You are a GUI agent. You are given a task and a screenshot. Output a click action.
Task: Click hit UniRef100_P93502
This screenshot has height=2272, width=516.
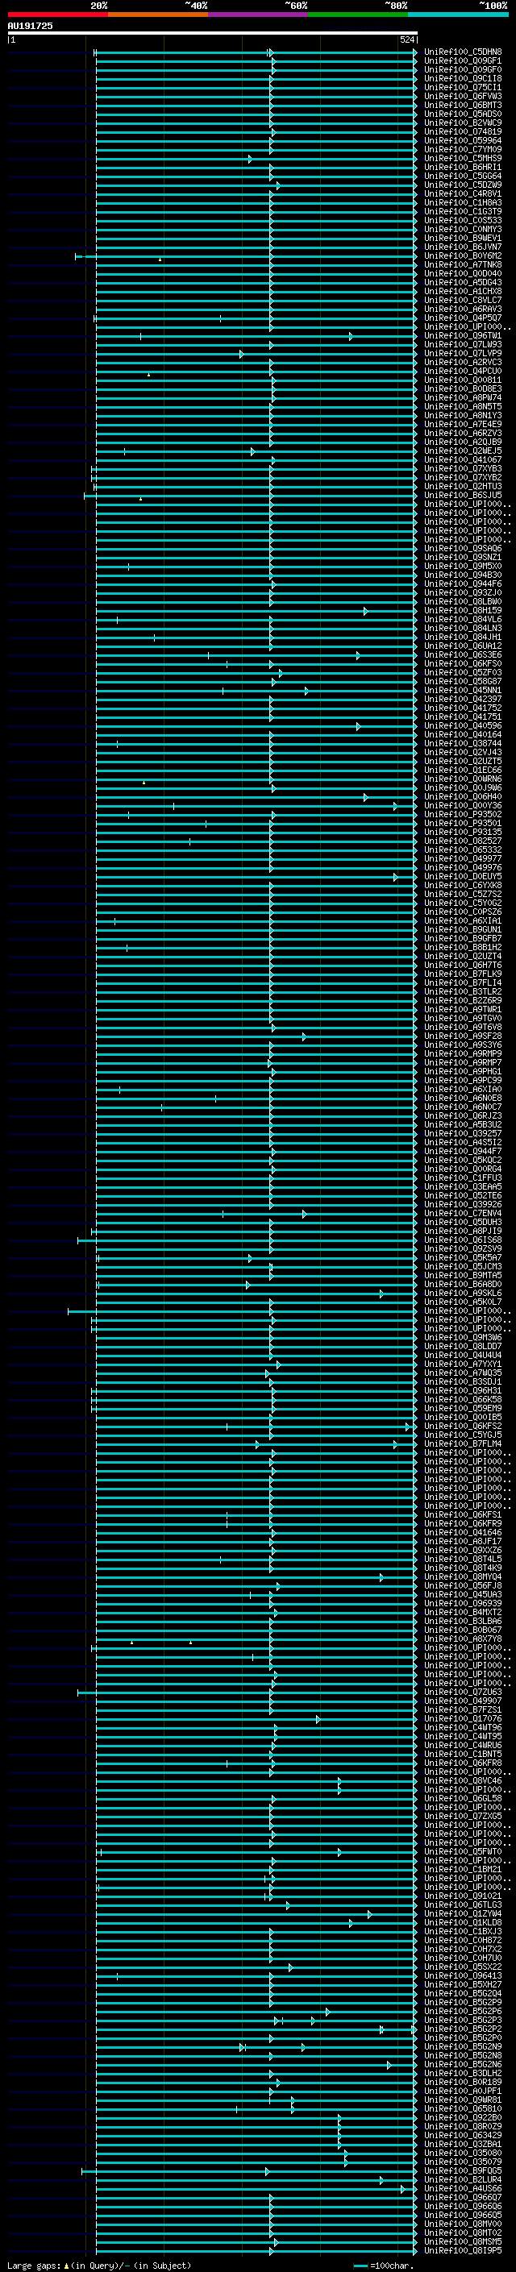tap(463, 814)
